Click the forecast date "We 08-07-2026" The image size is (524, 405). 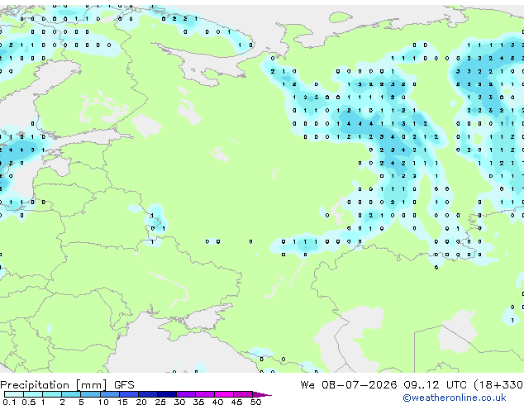(349, 385)
